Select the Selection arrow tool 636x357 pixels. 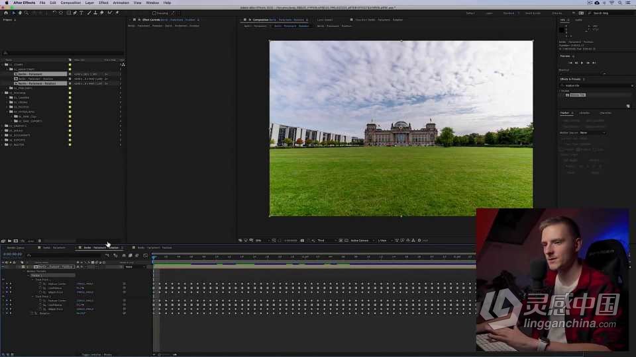(13, 13)
